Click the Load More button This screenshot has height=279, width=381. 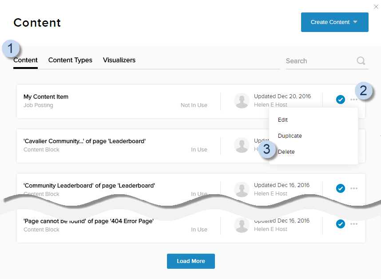pos(191,261)
